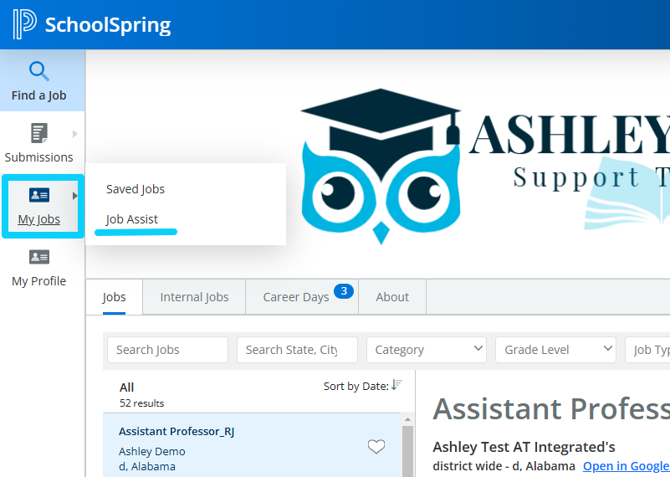Save Assistant Professor_RJ with heart icon
Screen dimensions: 670x477
point(376,447)
